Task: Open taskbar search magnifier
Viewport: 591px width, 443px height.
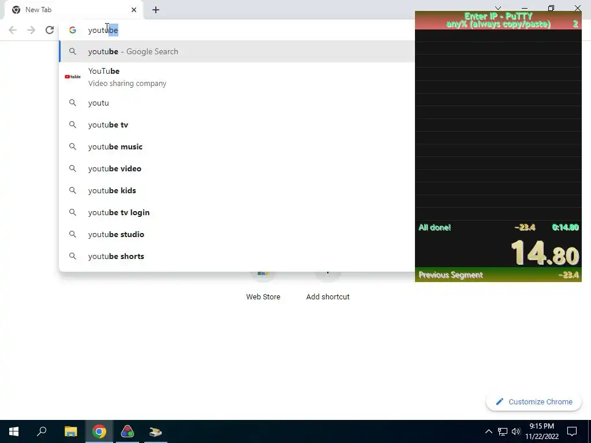Action: point(42,431)
